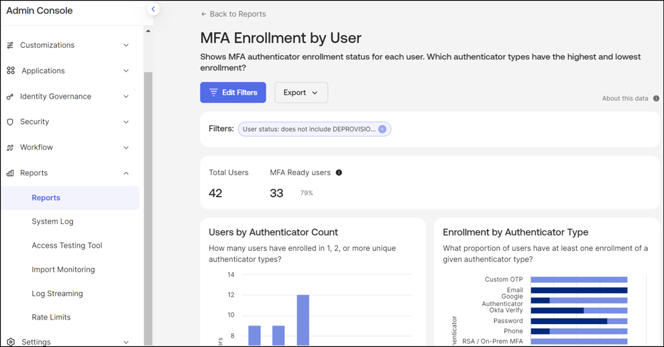Click the sidebar vertical scrollbar thumb
This screenshot has width=664, height=347.
click(148, 209)
